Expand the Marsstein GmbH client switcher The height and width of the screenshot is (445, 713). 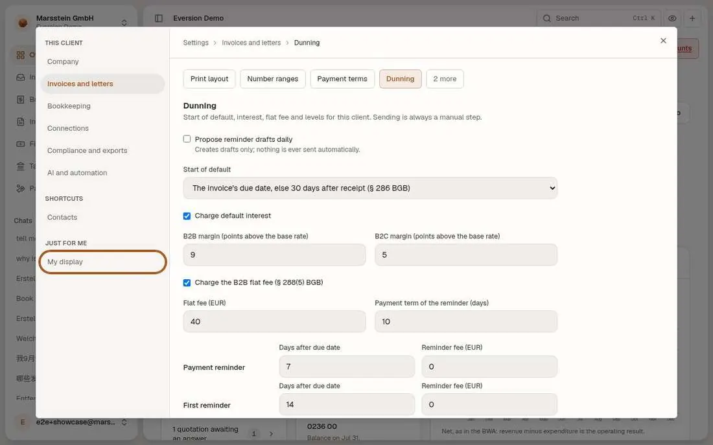click(x=124, y=23)
